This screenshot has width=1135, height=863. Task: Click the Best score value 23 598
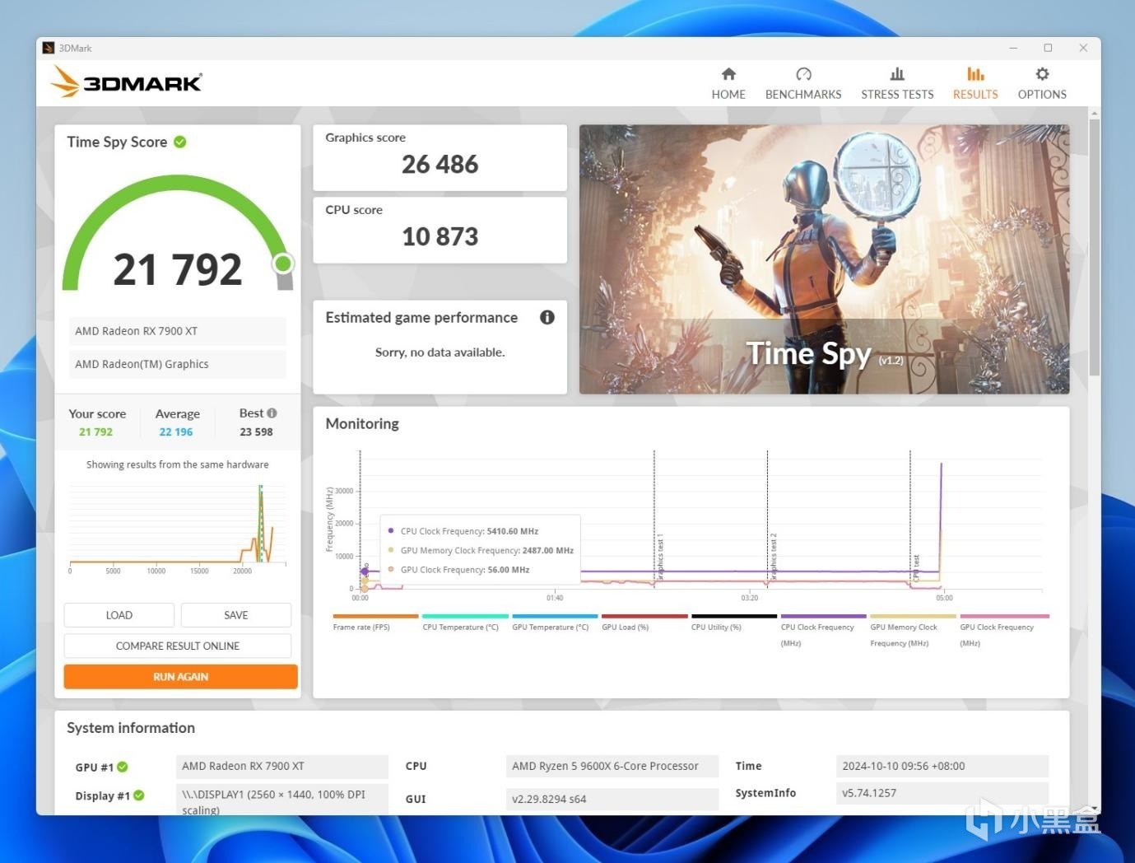[256, 431]
